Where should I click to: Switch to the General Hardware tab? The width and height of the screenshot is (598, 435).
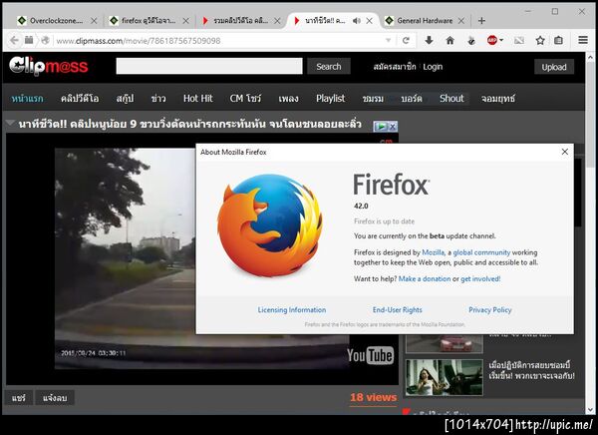425,21
